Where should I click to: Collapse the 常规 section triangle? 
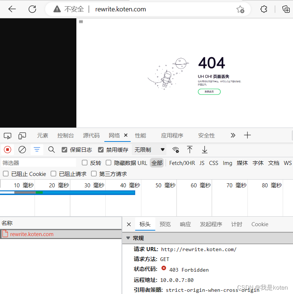tap(128, 238)
